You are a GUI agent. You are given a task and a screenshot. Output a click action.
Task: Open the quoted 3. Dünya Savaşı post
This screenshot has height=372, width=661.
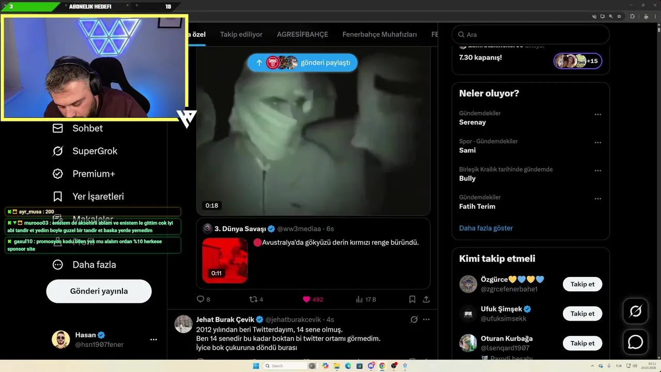(313, 253)
